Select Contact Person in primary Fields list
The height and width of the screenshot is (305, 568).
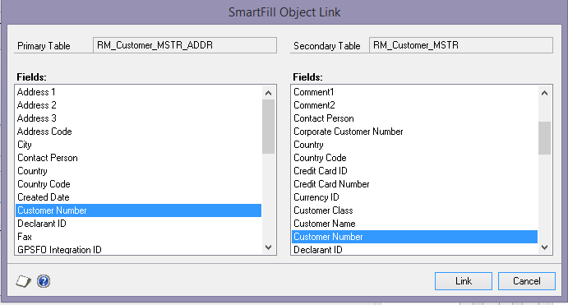138,158
